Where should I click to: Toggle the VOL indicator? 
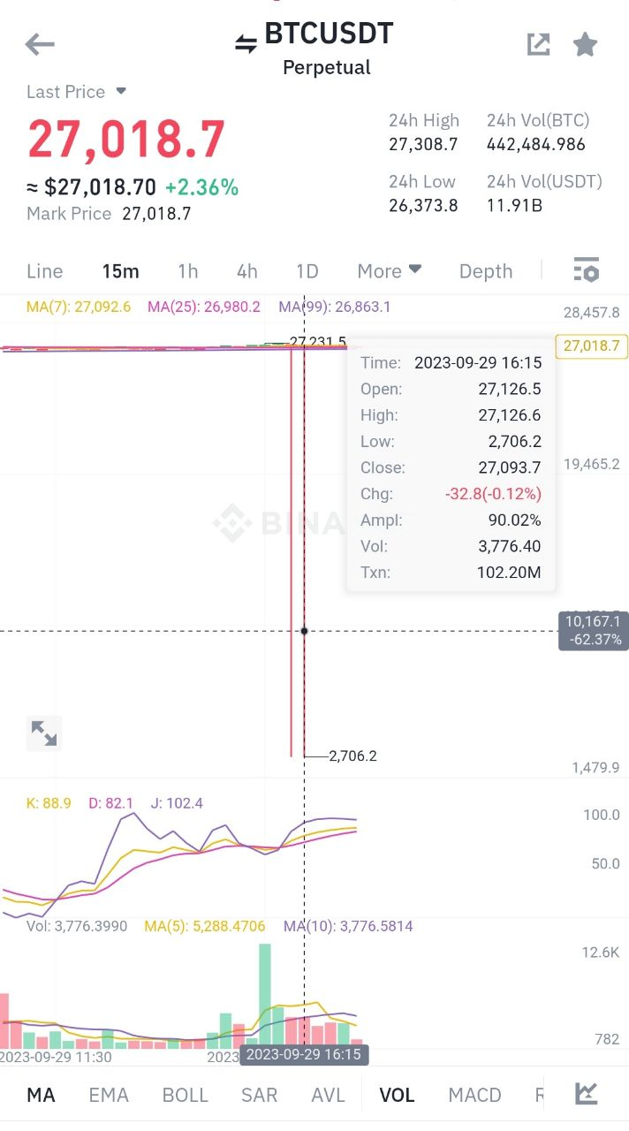point(397,1094)
